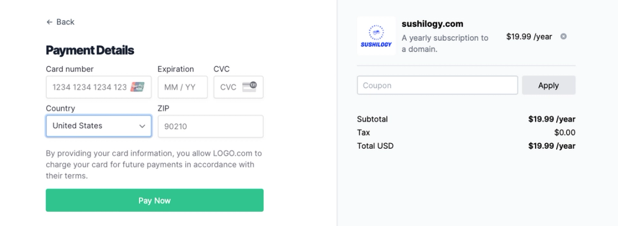The height and width of the screenshot is (226, 618).
Task: Click the Country label above dropdown
Action: (60, 109)
